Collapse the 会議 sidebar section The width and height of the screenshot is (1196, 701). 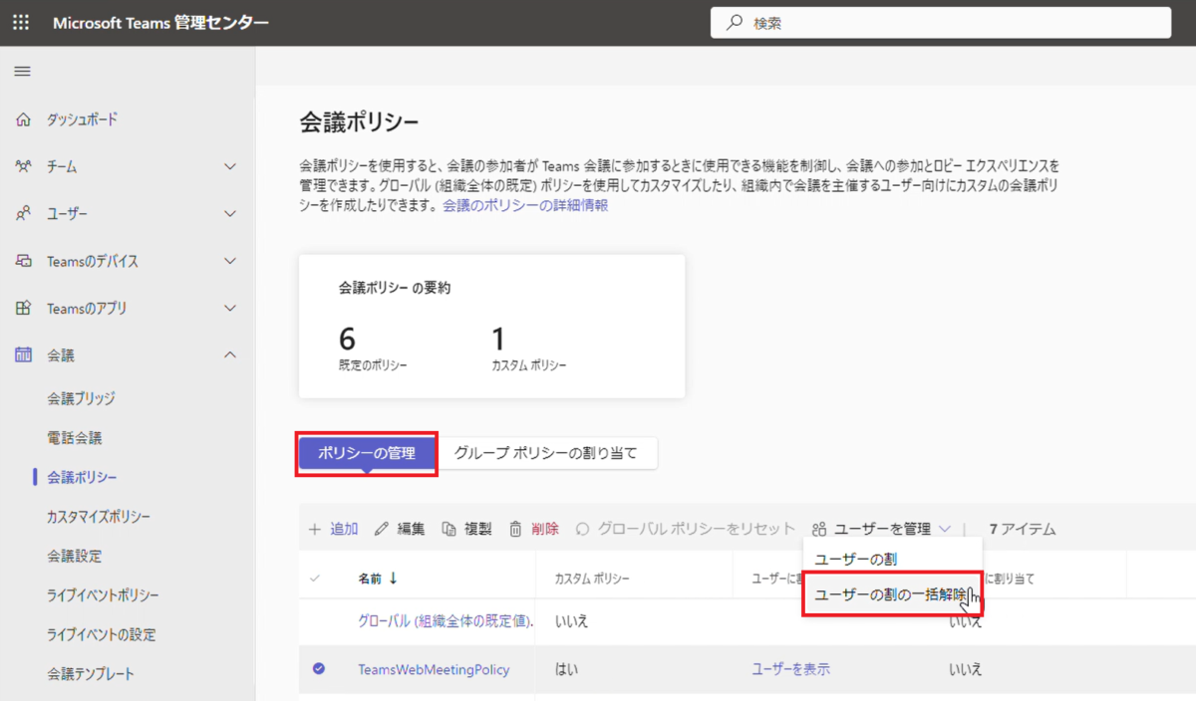(x=231, y=354)
